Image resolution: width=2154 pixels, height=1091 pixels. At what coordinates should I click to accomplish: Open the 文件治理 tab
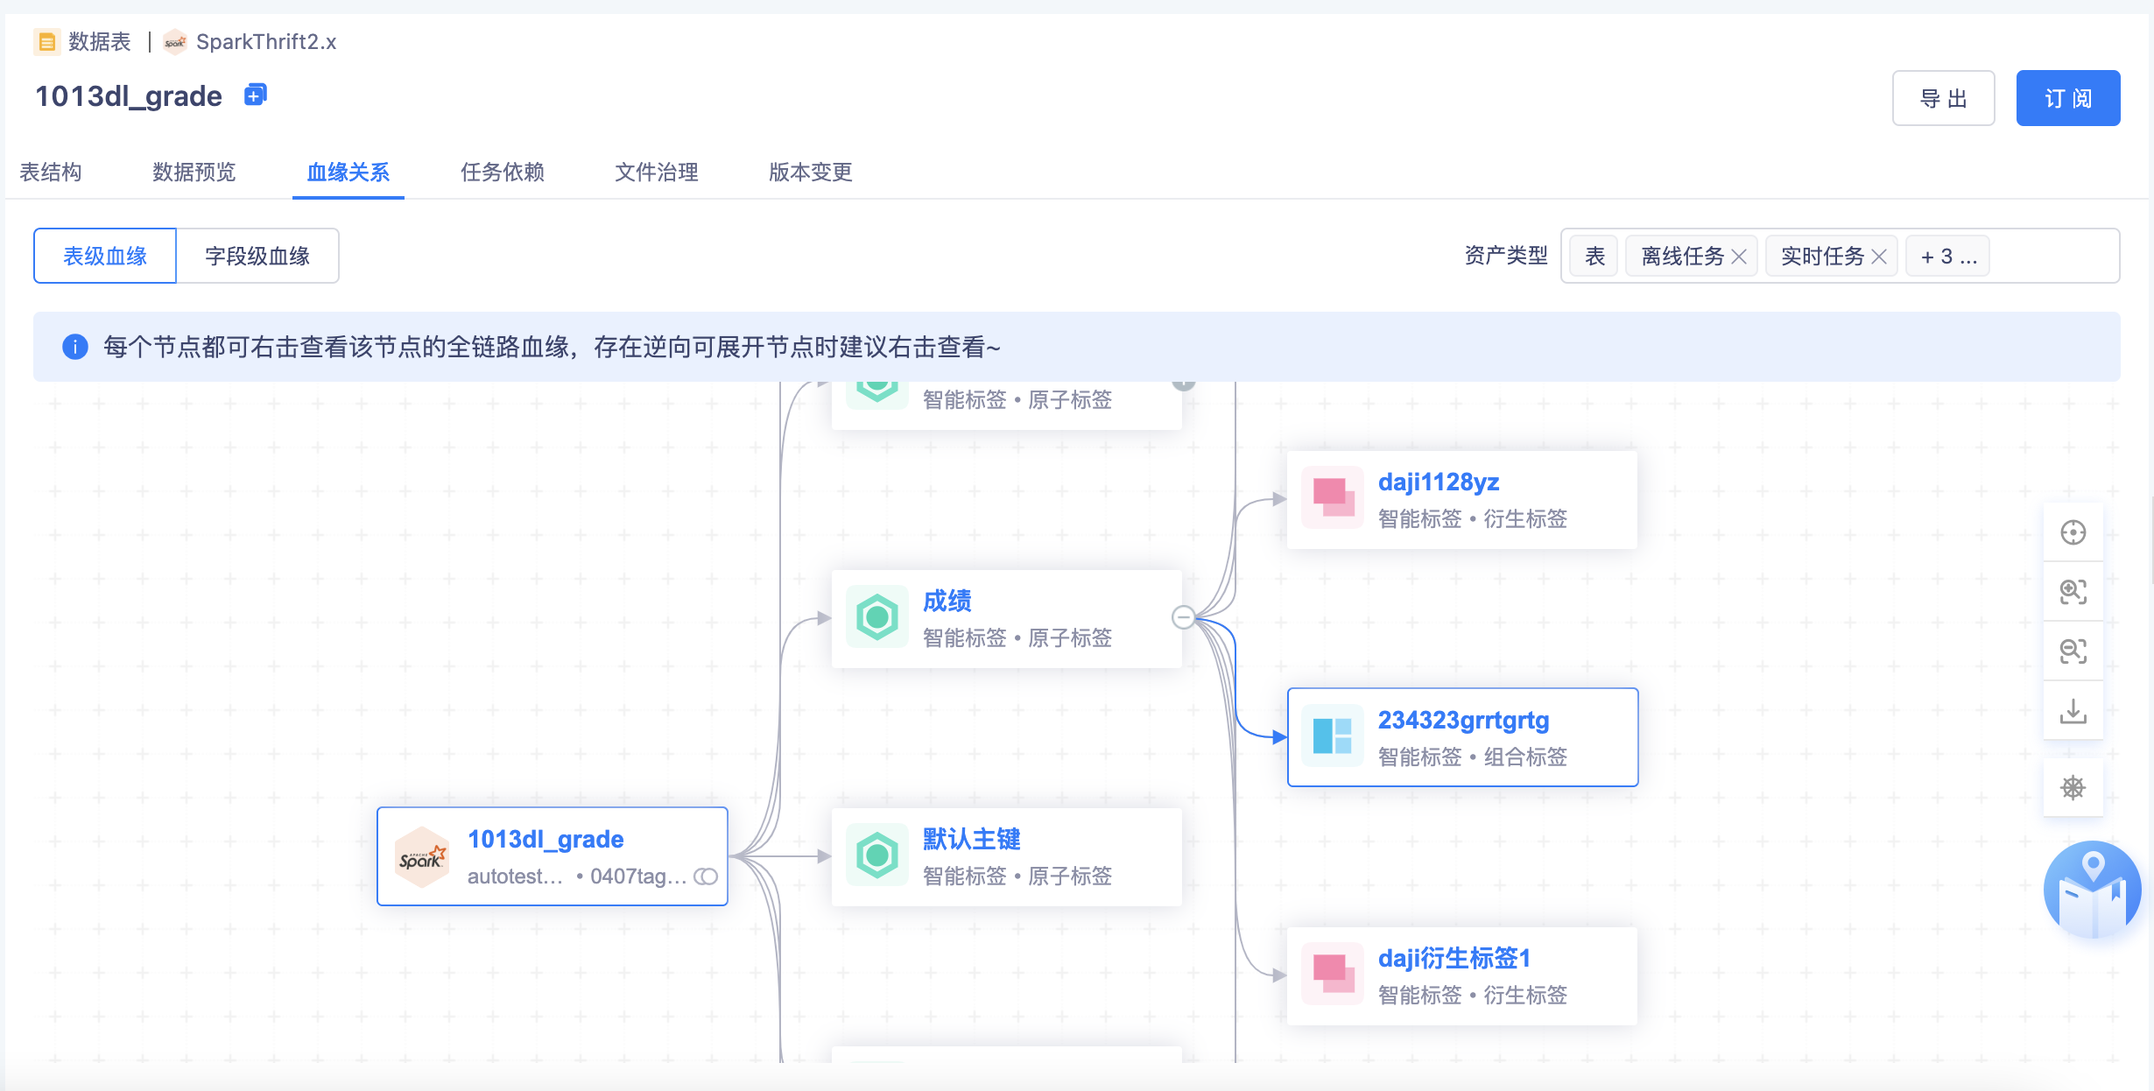click(657, 172)
